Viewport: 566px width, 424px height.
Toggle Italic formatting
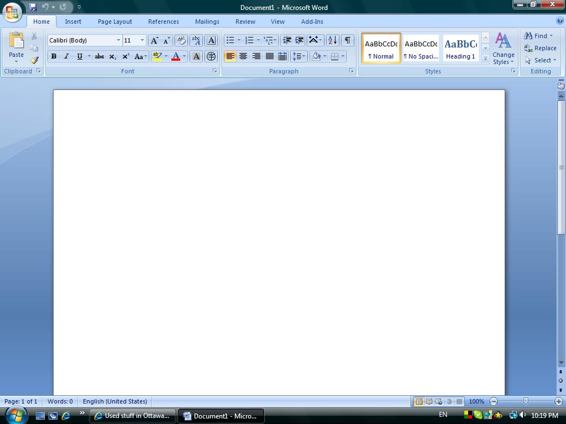tap(67, 56)
